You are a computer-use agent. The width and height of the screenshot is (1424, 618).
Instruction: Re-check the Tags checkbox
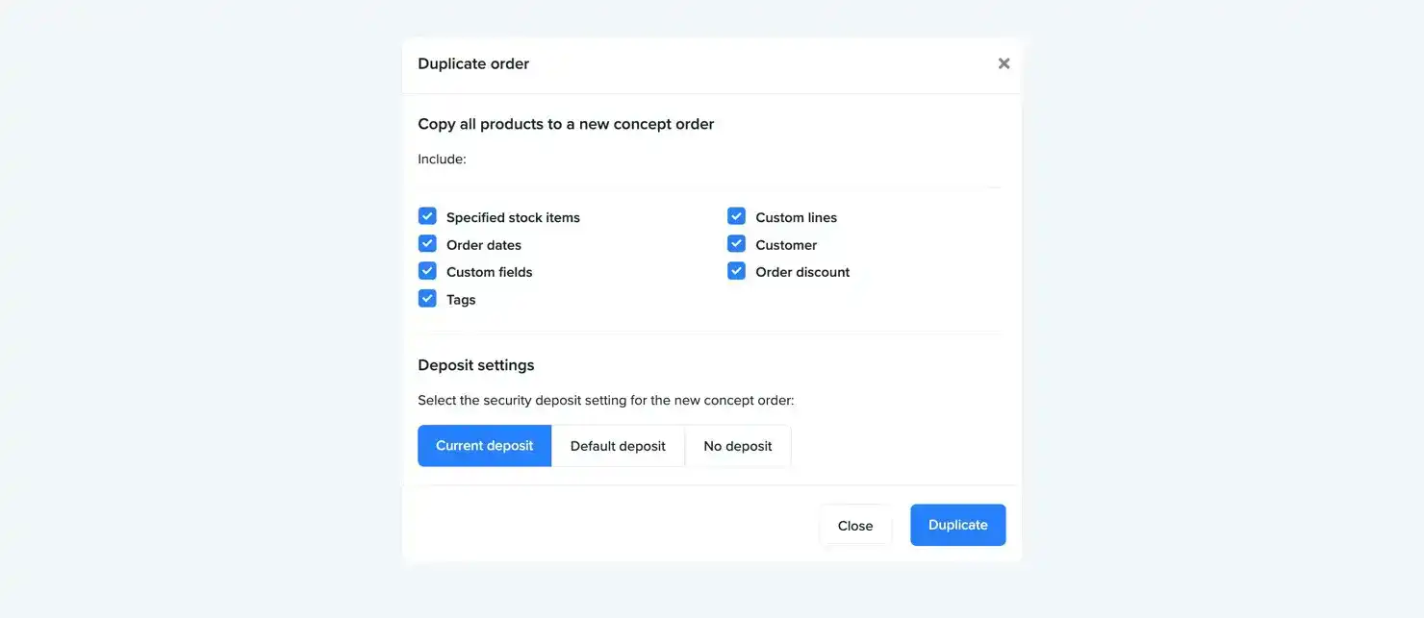(427, 298)
